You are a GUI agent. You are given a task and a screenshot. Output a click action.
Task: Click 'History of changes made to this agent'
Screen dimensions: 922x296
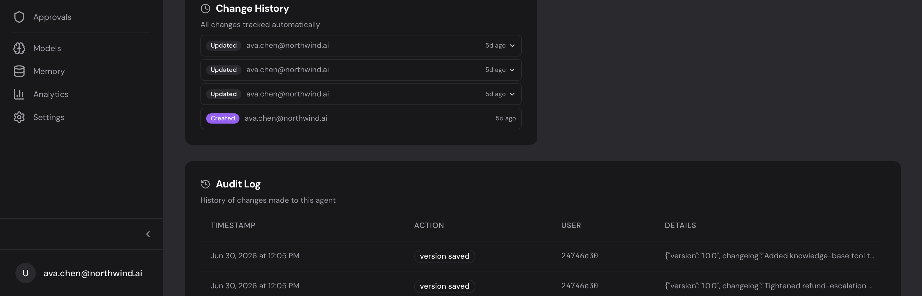pyautogui.click(x=268, y=200)
